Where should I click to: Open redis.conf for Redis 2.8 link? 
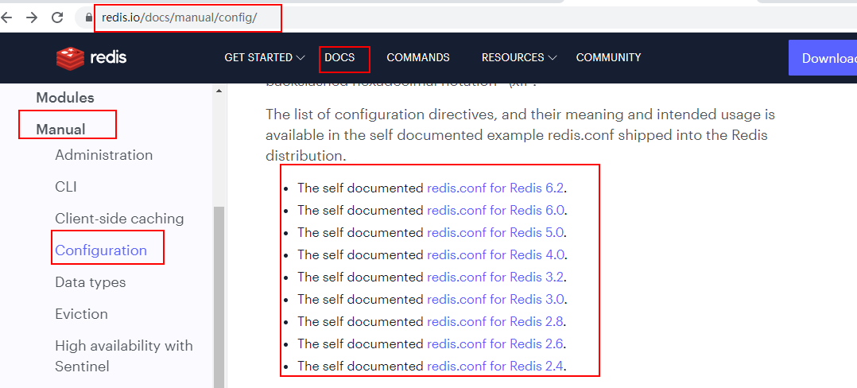coord(495,321)
